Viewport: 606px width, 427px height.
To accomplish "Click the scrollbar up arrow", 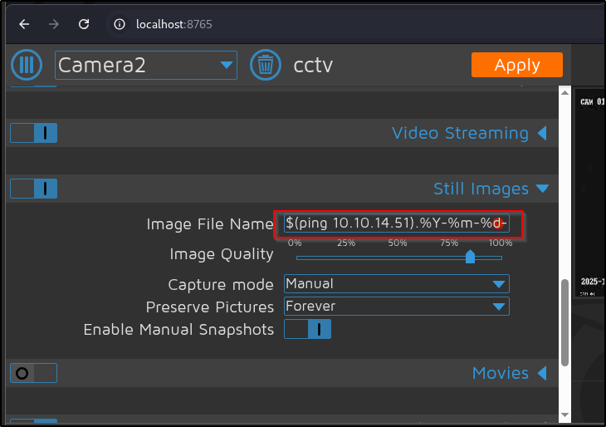I will (564, 92).
